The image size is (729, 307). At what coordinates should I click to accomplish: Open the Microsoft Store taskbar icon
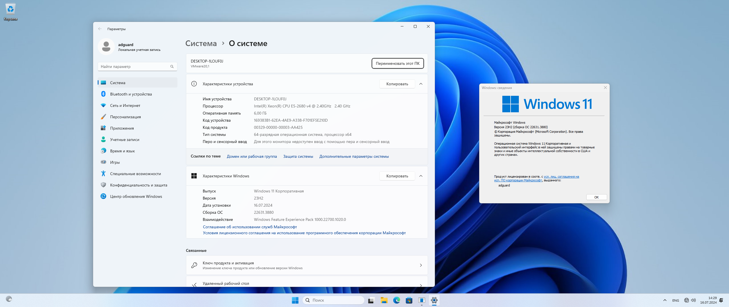[x=409, y=300]
